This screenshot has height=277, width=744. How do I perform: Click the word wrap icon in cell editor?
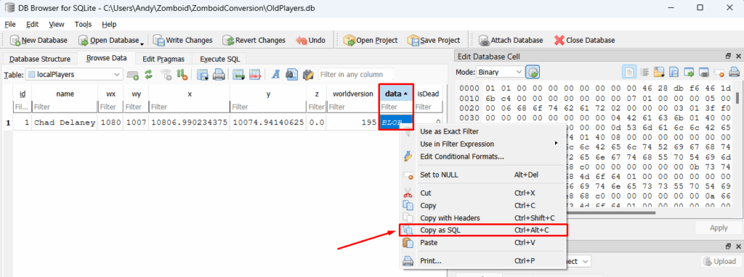pyautogui.click(x=644, y=72)
